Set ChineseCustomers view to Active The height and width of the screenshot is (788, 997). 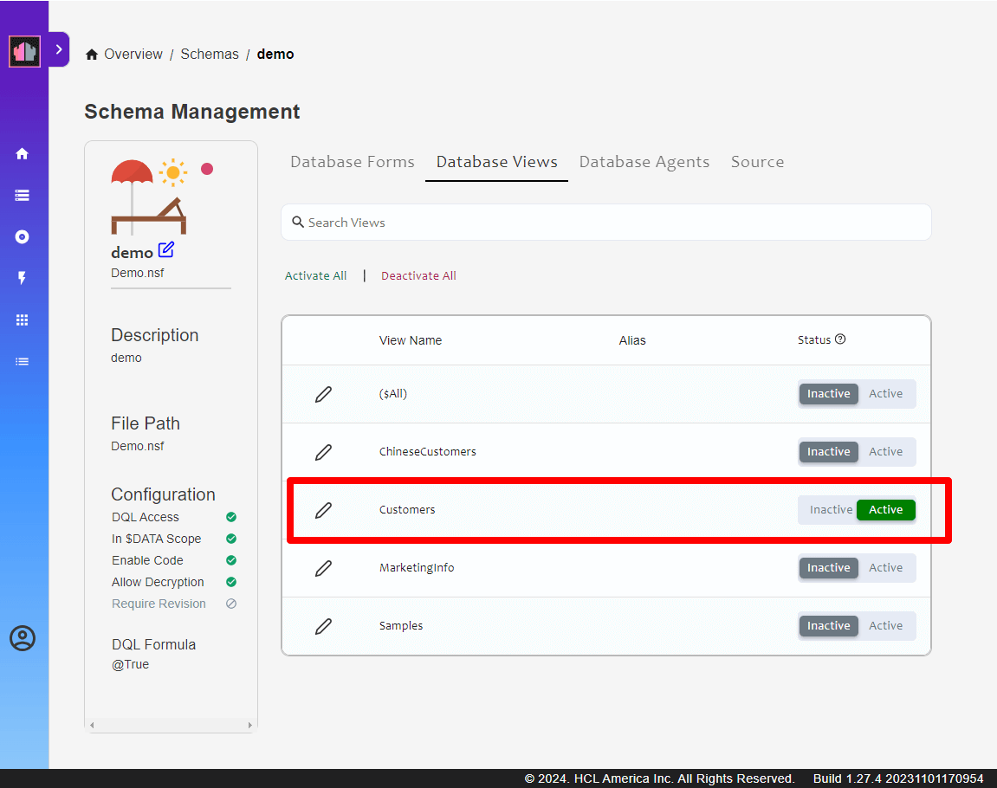pos(886,452)
